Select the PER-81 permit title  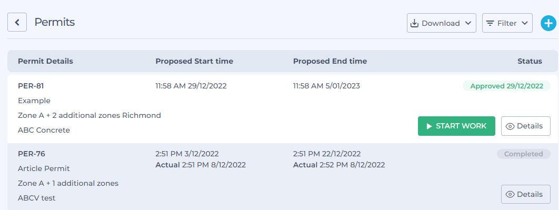pyautogui.click(x=31, y=86)
